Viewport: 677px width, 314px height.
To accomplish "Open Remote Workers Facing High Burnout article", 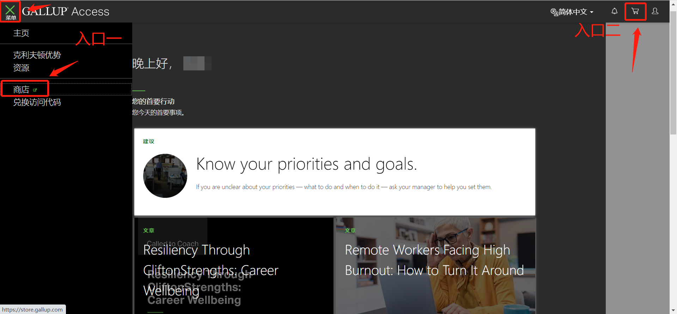I will tap(435, 266).
